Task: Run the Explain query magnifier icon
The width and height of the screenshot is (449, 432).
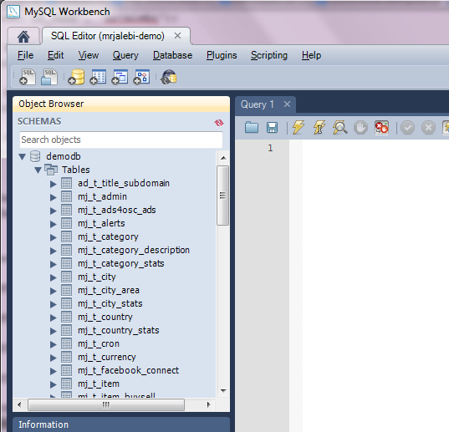Action: (340, 127)
